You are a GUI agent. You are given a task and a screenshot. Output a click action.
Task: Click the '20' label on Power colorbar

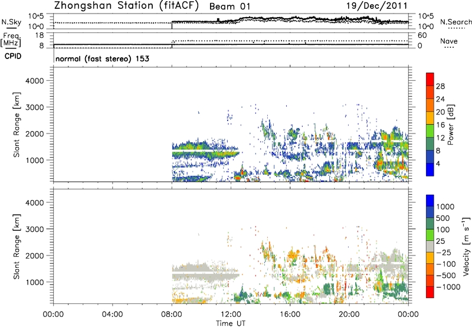440,112
